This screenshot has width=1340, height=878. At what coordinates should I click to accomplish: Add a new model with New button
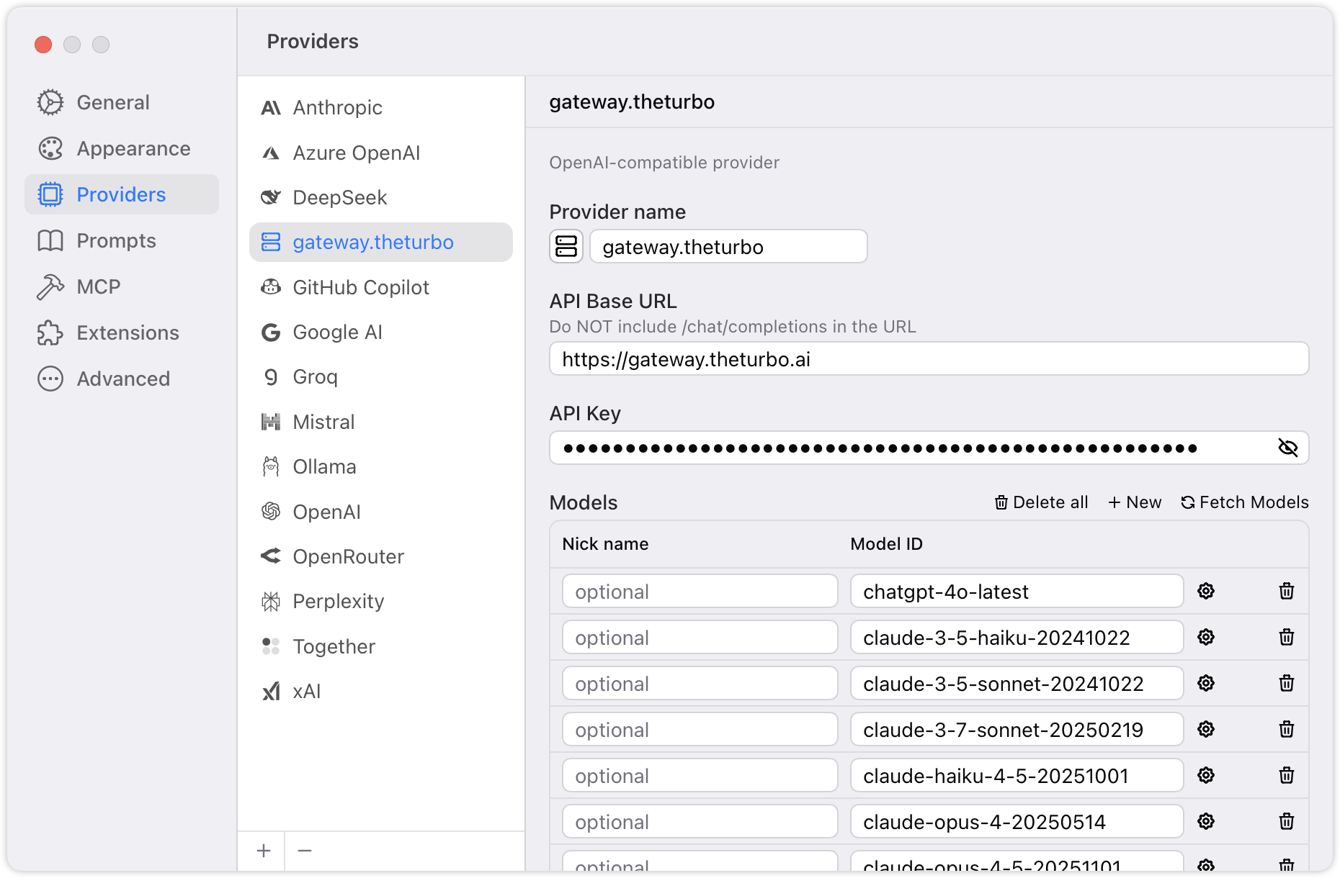[x=1135, y=502]
